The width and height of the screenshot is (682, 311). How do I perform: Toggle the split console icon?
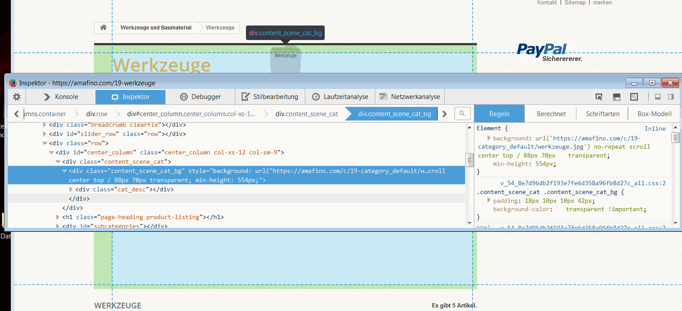(x=617, y=97)
